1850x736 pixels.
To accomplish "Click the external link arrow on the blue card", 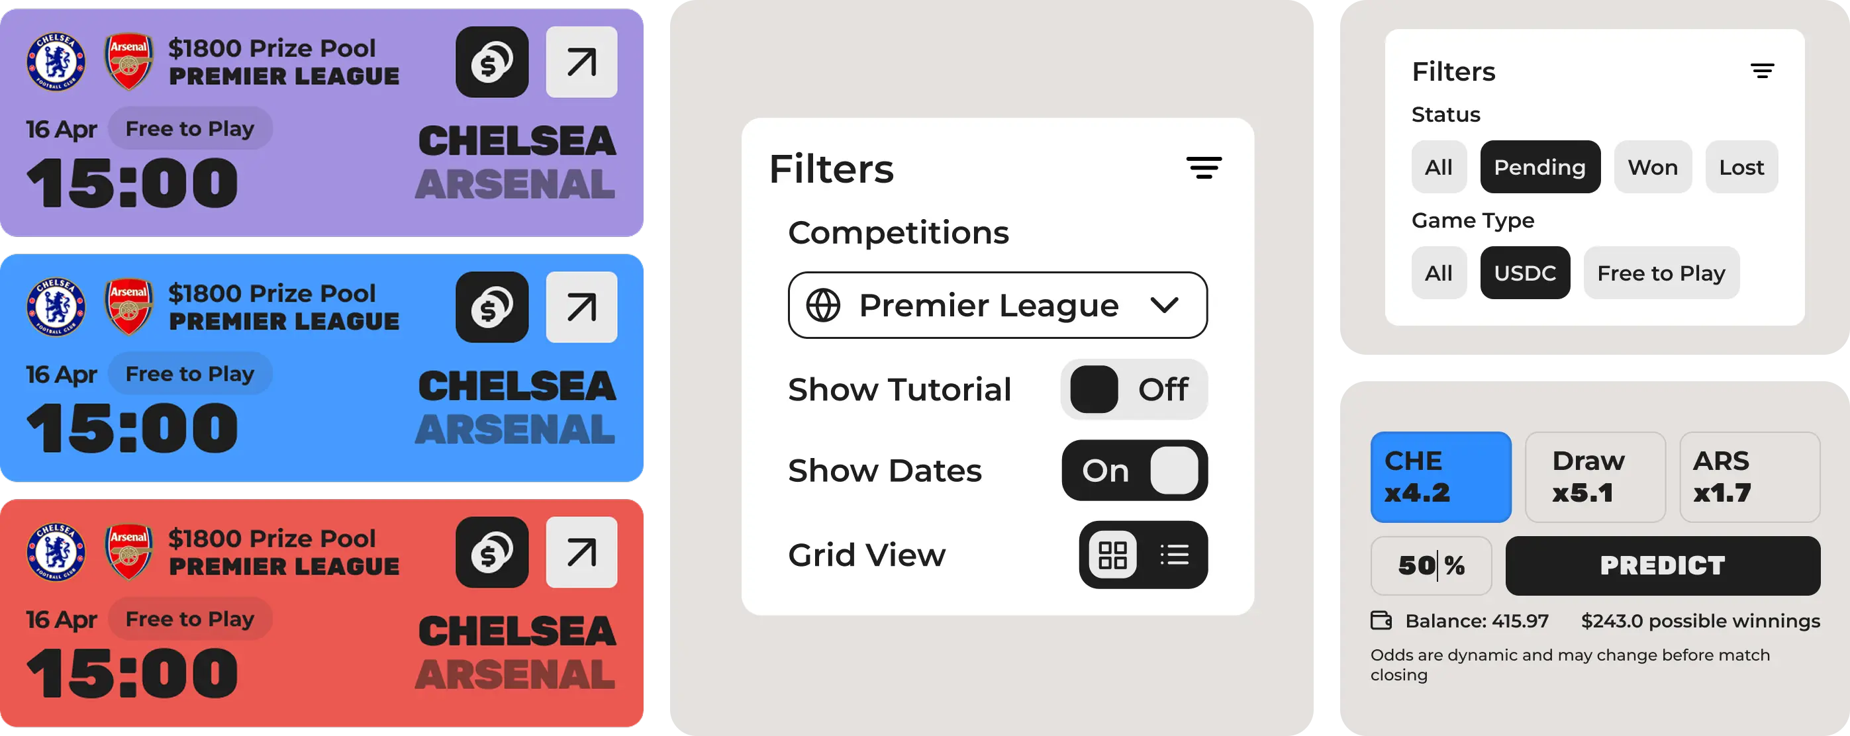I will 581,306.
